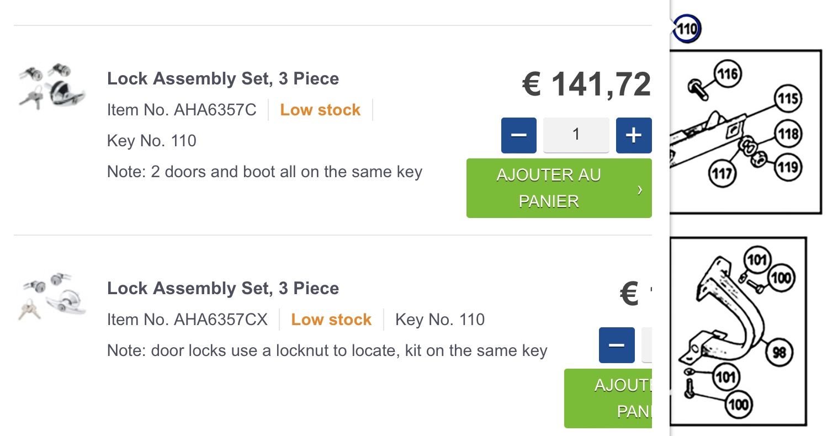
Task: Click quantity field for AHA6357C
Action: pyautogui.click(x=576, y=135)
